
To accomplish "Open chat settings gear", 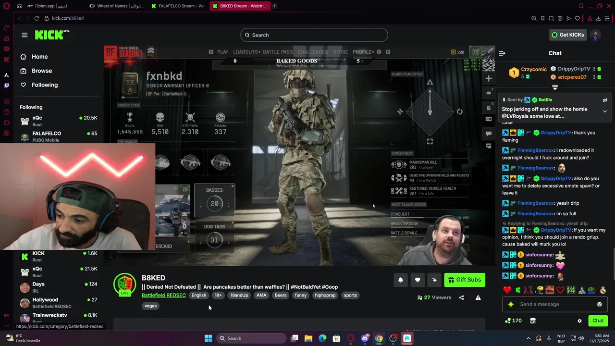I will click(579, 321).
